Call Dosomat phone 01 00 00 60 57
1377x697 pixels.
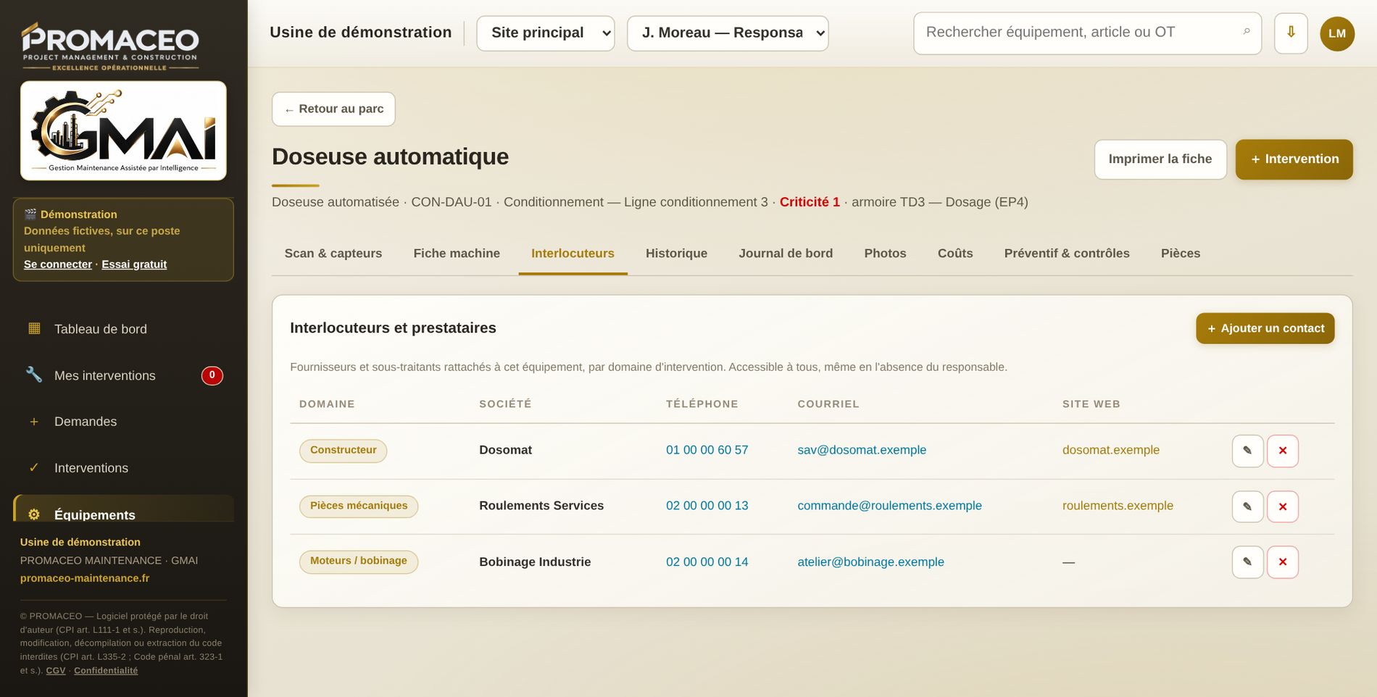tap(707, 450)
